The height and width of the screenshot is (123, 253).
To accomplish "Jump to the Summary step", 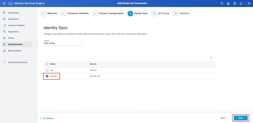I will [185, 13].
